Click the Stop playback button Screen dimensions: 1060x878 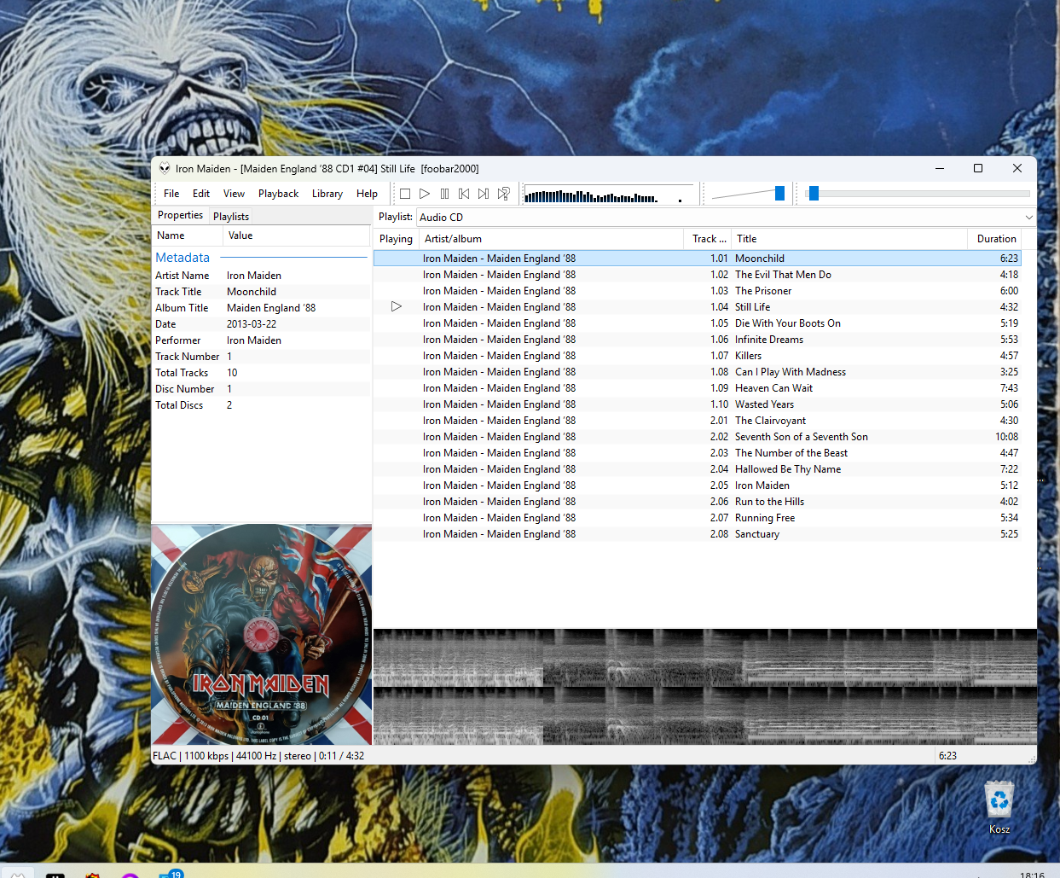point(405,194)
